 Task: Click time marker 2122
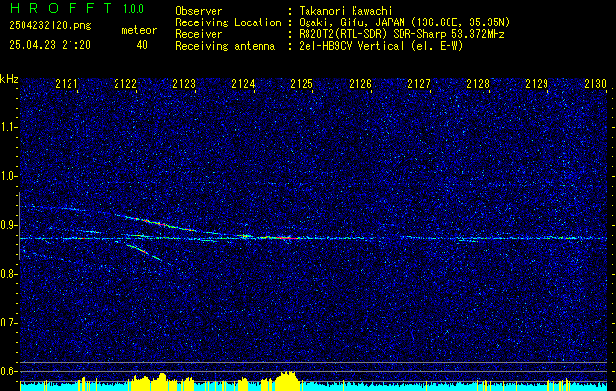(125, 84)
